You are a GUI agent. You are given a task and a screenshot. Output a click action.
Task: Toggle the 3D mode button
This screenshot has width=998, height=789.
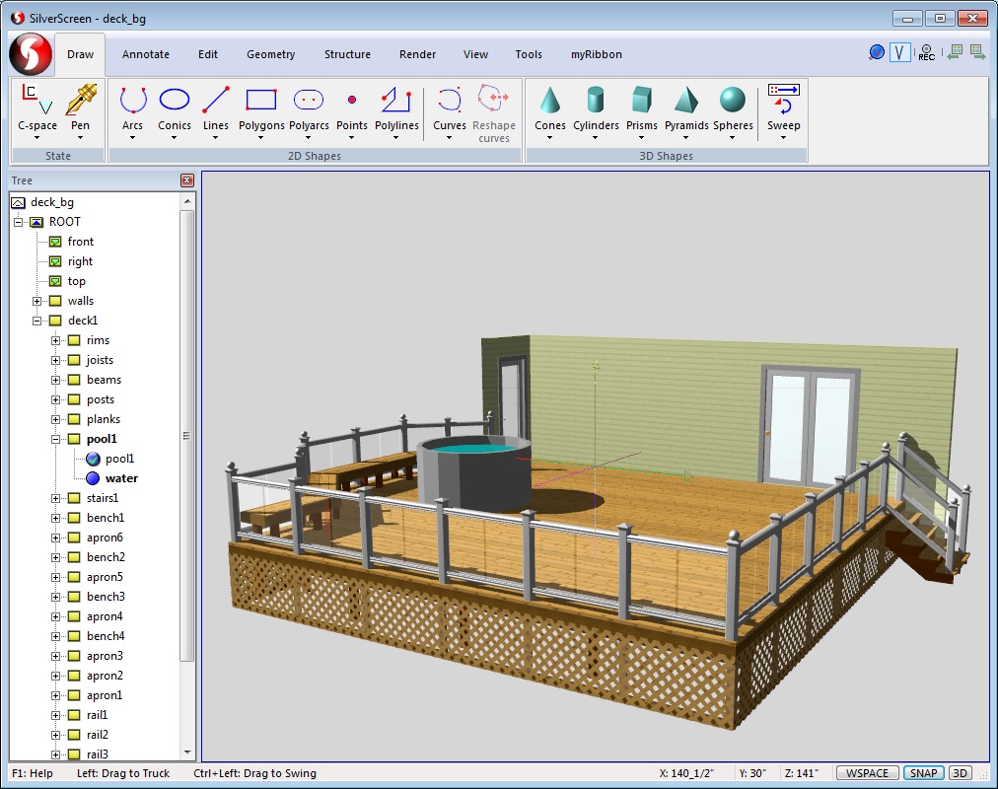point(960,773)
